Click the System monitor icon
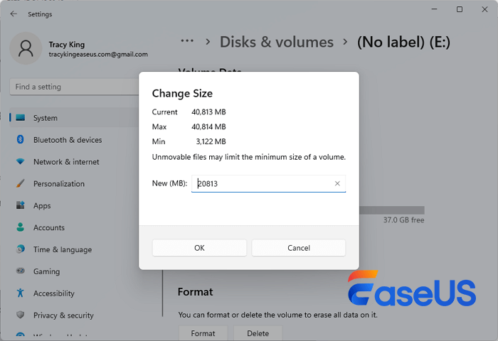 (x=21, y=118)
